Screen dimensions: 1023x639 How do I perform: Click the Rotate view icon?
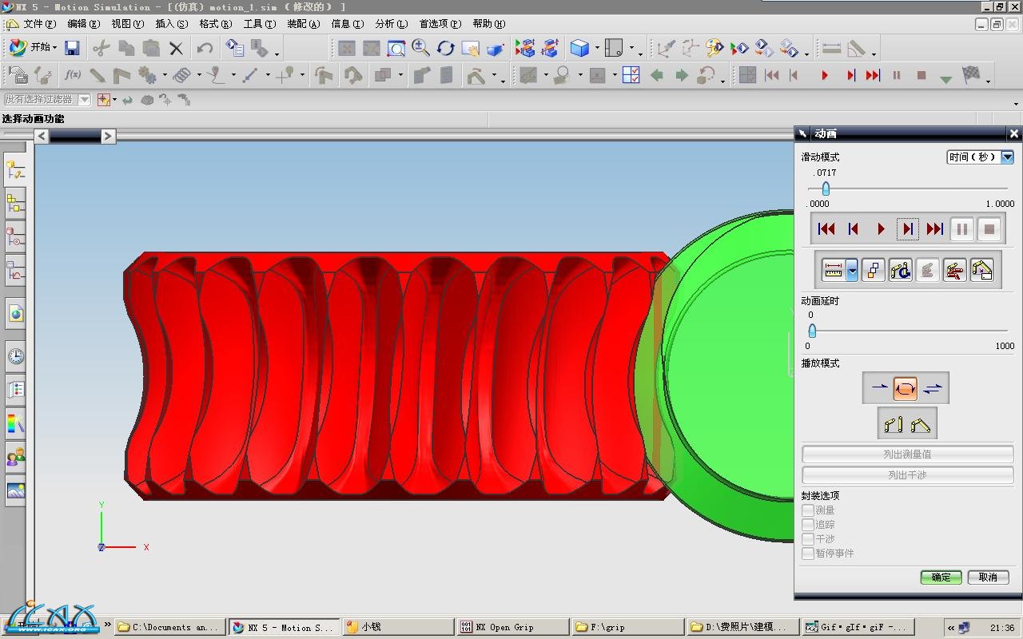coord(445,49)
